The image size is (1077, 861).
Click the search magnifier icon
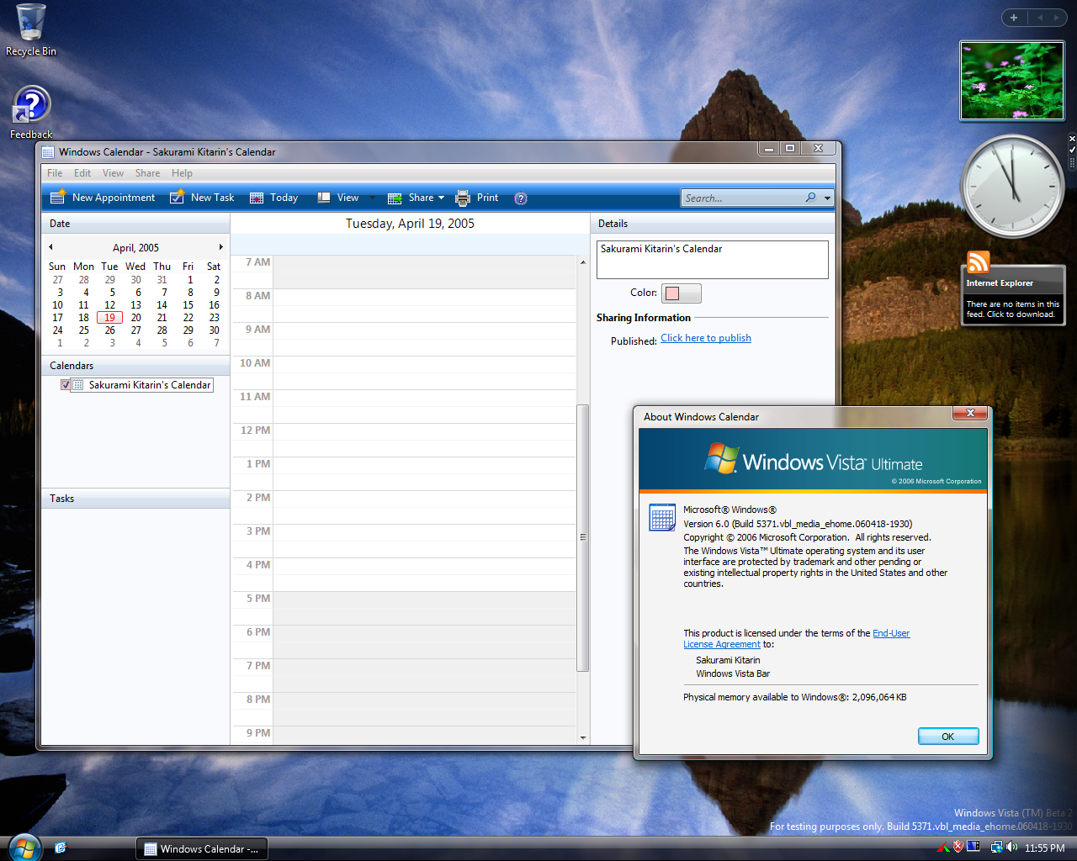(810, 198)
